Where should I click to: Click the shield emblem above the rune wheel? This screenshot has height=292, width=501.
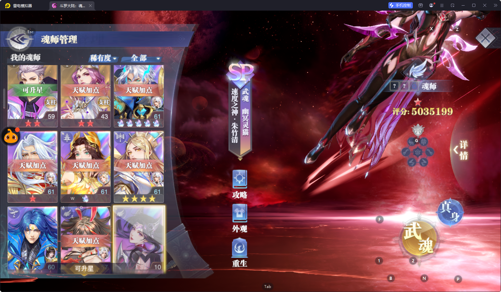(x=418, y=130)
